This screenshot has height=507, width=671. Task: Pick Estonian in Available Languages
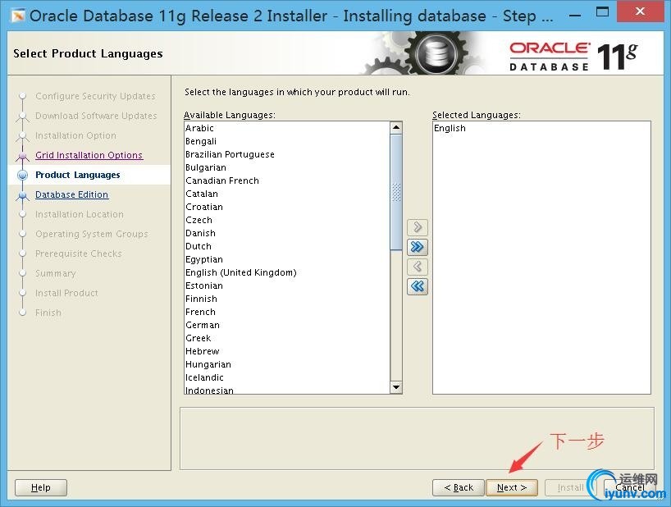(x=287, y=285)
